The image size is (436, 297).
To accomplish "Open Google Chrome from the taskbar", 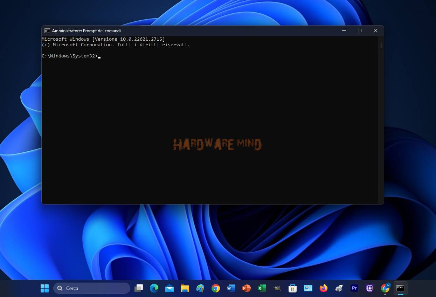I will click(216, 288).
